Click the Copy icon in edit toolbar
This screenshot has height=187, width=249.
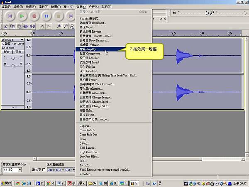tap(12, 26)
